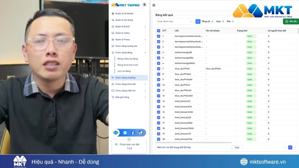299x168 pixels.
Task: Click the blue_sky99146 account name cell
Action: pos(213,69)
